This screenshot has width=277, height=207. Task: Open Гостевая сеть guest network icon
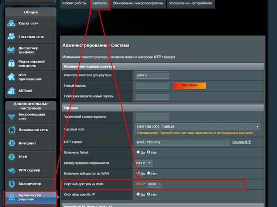11,37
